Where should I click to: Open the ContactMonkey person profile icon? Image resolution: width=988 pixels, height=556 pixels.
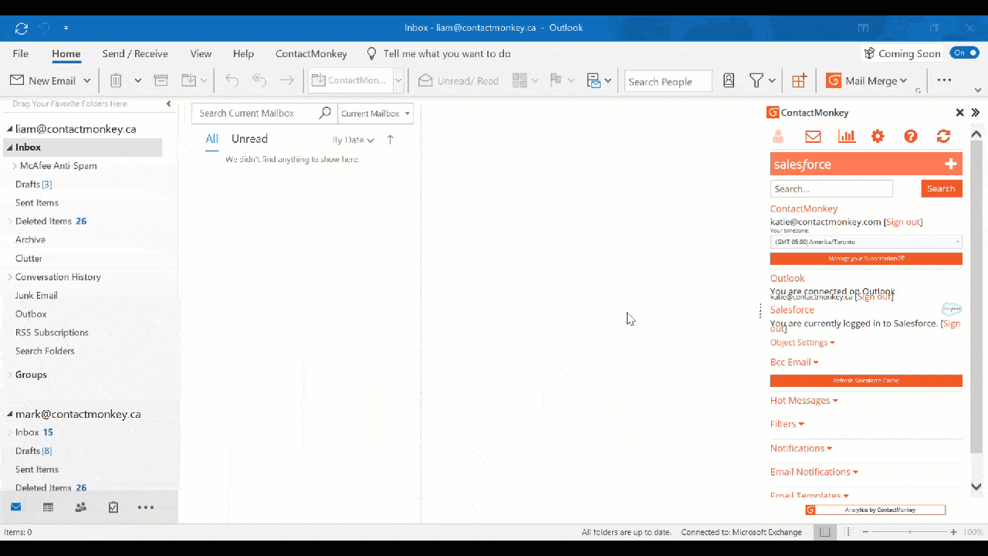[778, 137]
